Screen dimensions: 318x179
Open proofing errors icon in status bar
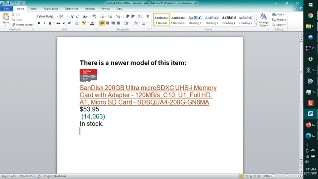[38, 176]
